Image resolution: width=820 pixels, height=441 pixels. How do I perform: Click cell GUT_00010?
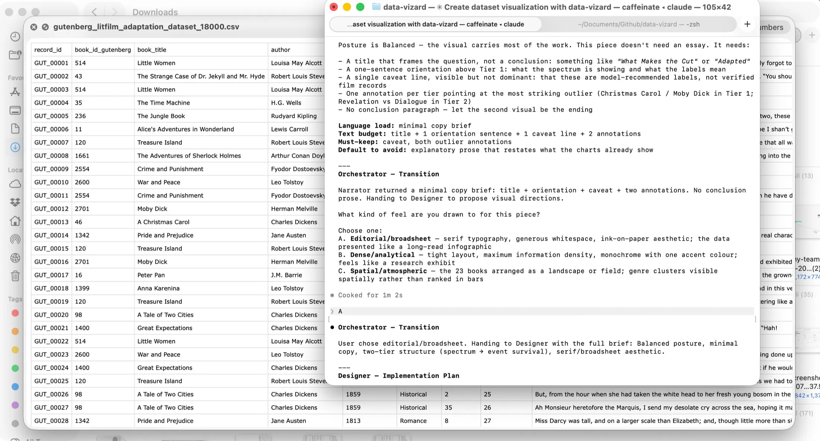coord(51,182)
